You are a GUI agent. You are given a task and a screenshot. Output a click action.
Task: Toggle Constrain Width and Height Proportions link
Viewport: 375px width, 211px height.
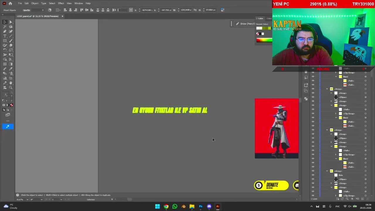coord(195,10)
